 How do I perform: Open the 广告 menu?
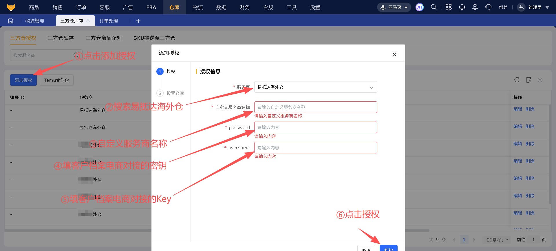coord(128,7)
